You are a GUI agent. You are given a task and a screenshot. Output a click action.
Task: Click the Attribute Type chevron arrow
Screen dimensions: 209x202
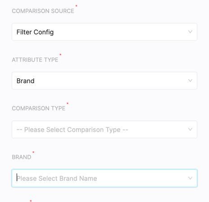tap(190, 81)
